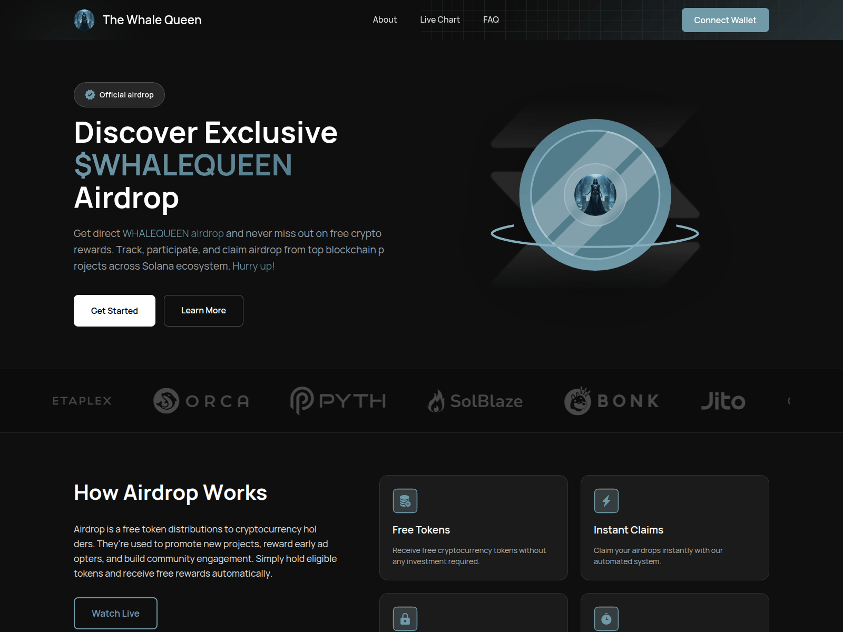Viewport: 843px width, 632px height.
Task: Click the verified badge in Official airdrop
Action: click(x=90, y=95)
